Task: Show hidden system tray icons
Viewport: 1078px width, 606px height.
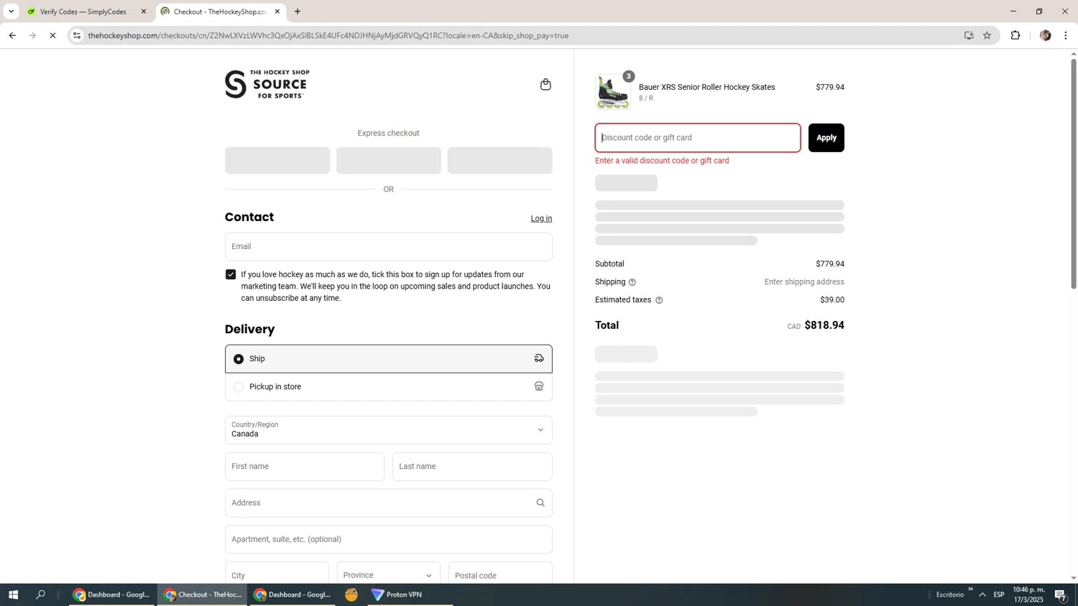Action: 982,595
